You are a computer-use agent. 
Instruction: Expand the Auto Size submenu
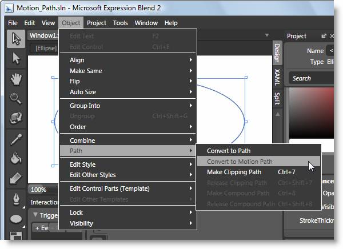(127, 92)
